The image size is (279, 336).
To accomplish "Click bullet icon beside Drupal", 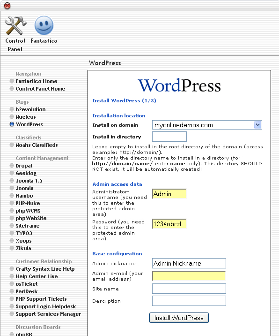I will coord(12,166).
